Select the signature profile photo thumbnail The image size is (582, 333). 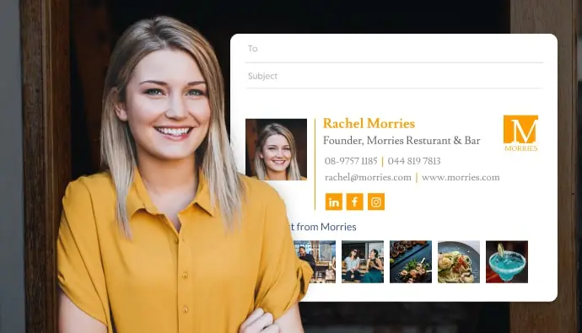276,149
